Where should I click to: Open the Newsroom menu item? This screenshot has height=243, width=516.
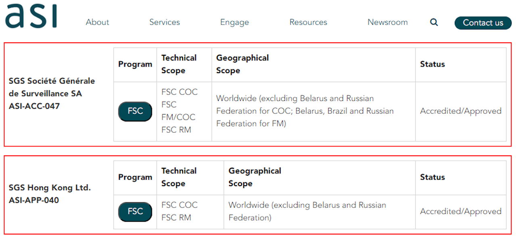point(387,22)
